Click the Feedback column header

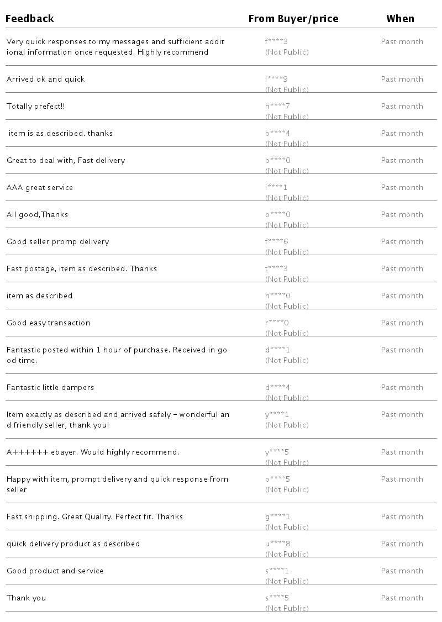(30, 19)
